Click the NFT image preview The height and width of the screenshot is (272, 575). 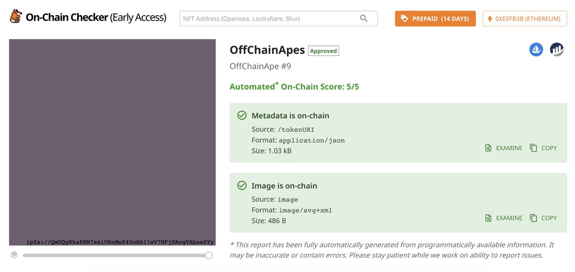point(113,142)
